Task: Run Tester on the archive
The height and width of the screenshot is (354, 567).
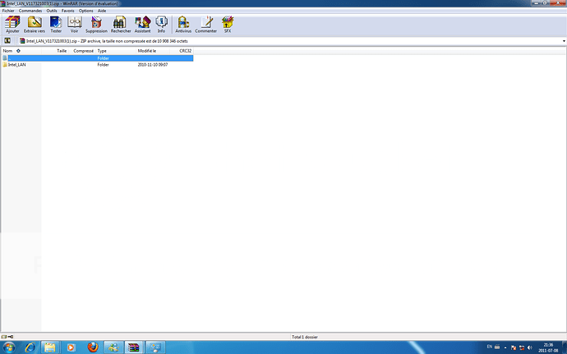Action: (x=56, y=23)
